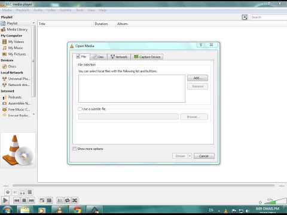Skip to previous track button
The width and height of the screenshot is (287, 215).
click(17, 200)
